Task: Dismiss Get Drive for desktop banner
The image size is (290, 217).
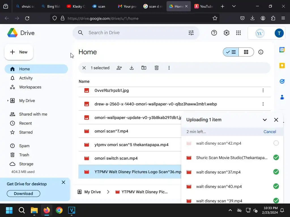Action: coord(63,182)
